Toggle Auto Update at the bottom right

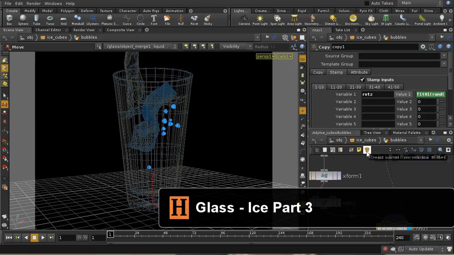[421, 249]
